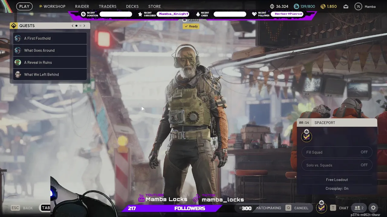Click the QUESTS panel diamond icon
This screenshot has width=387, height=217.
click(14, 26)
